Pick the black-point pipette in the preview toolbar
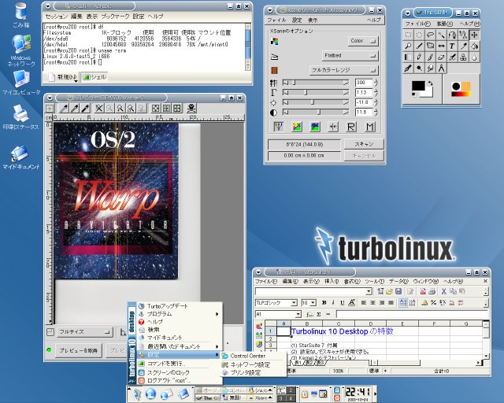The height and width of the screenshot is (403, 504). 85,109
